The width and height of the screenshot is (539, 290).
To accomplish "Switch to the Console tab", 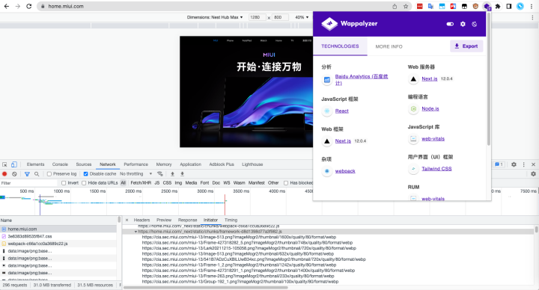I will coord(60,164).
